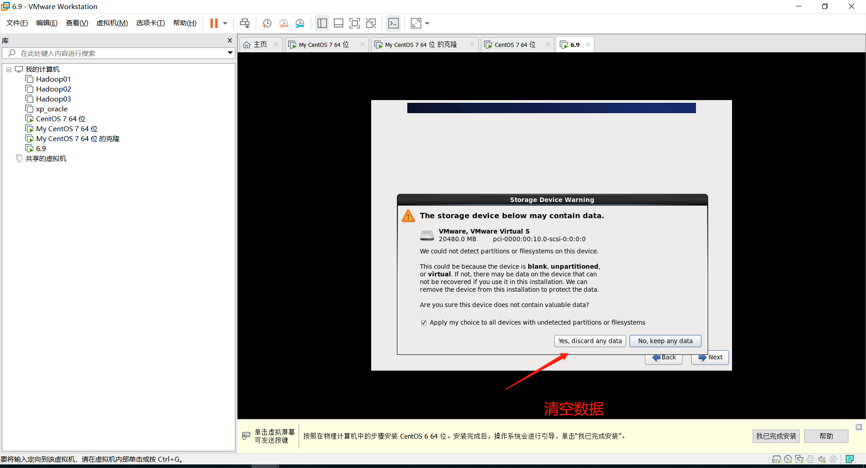This screenshot has height=468, width=866.
Task: Close the 主页 tab
Action: (276, 45)
